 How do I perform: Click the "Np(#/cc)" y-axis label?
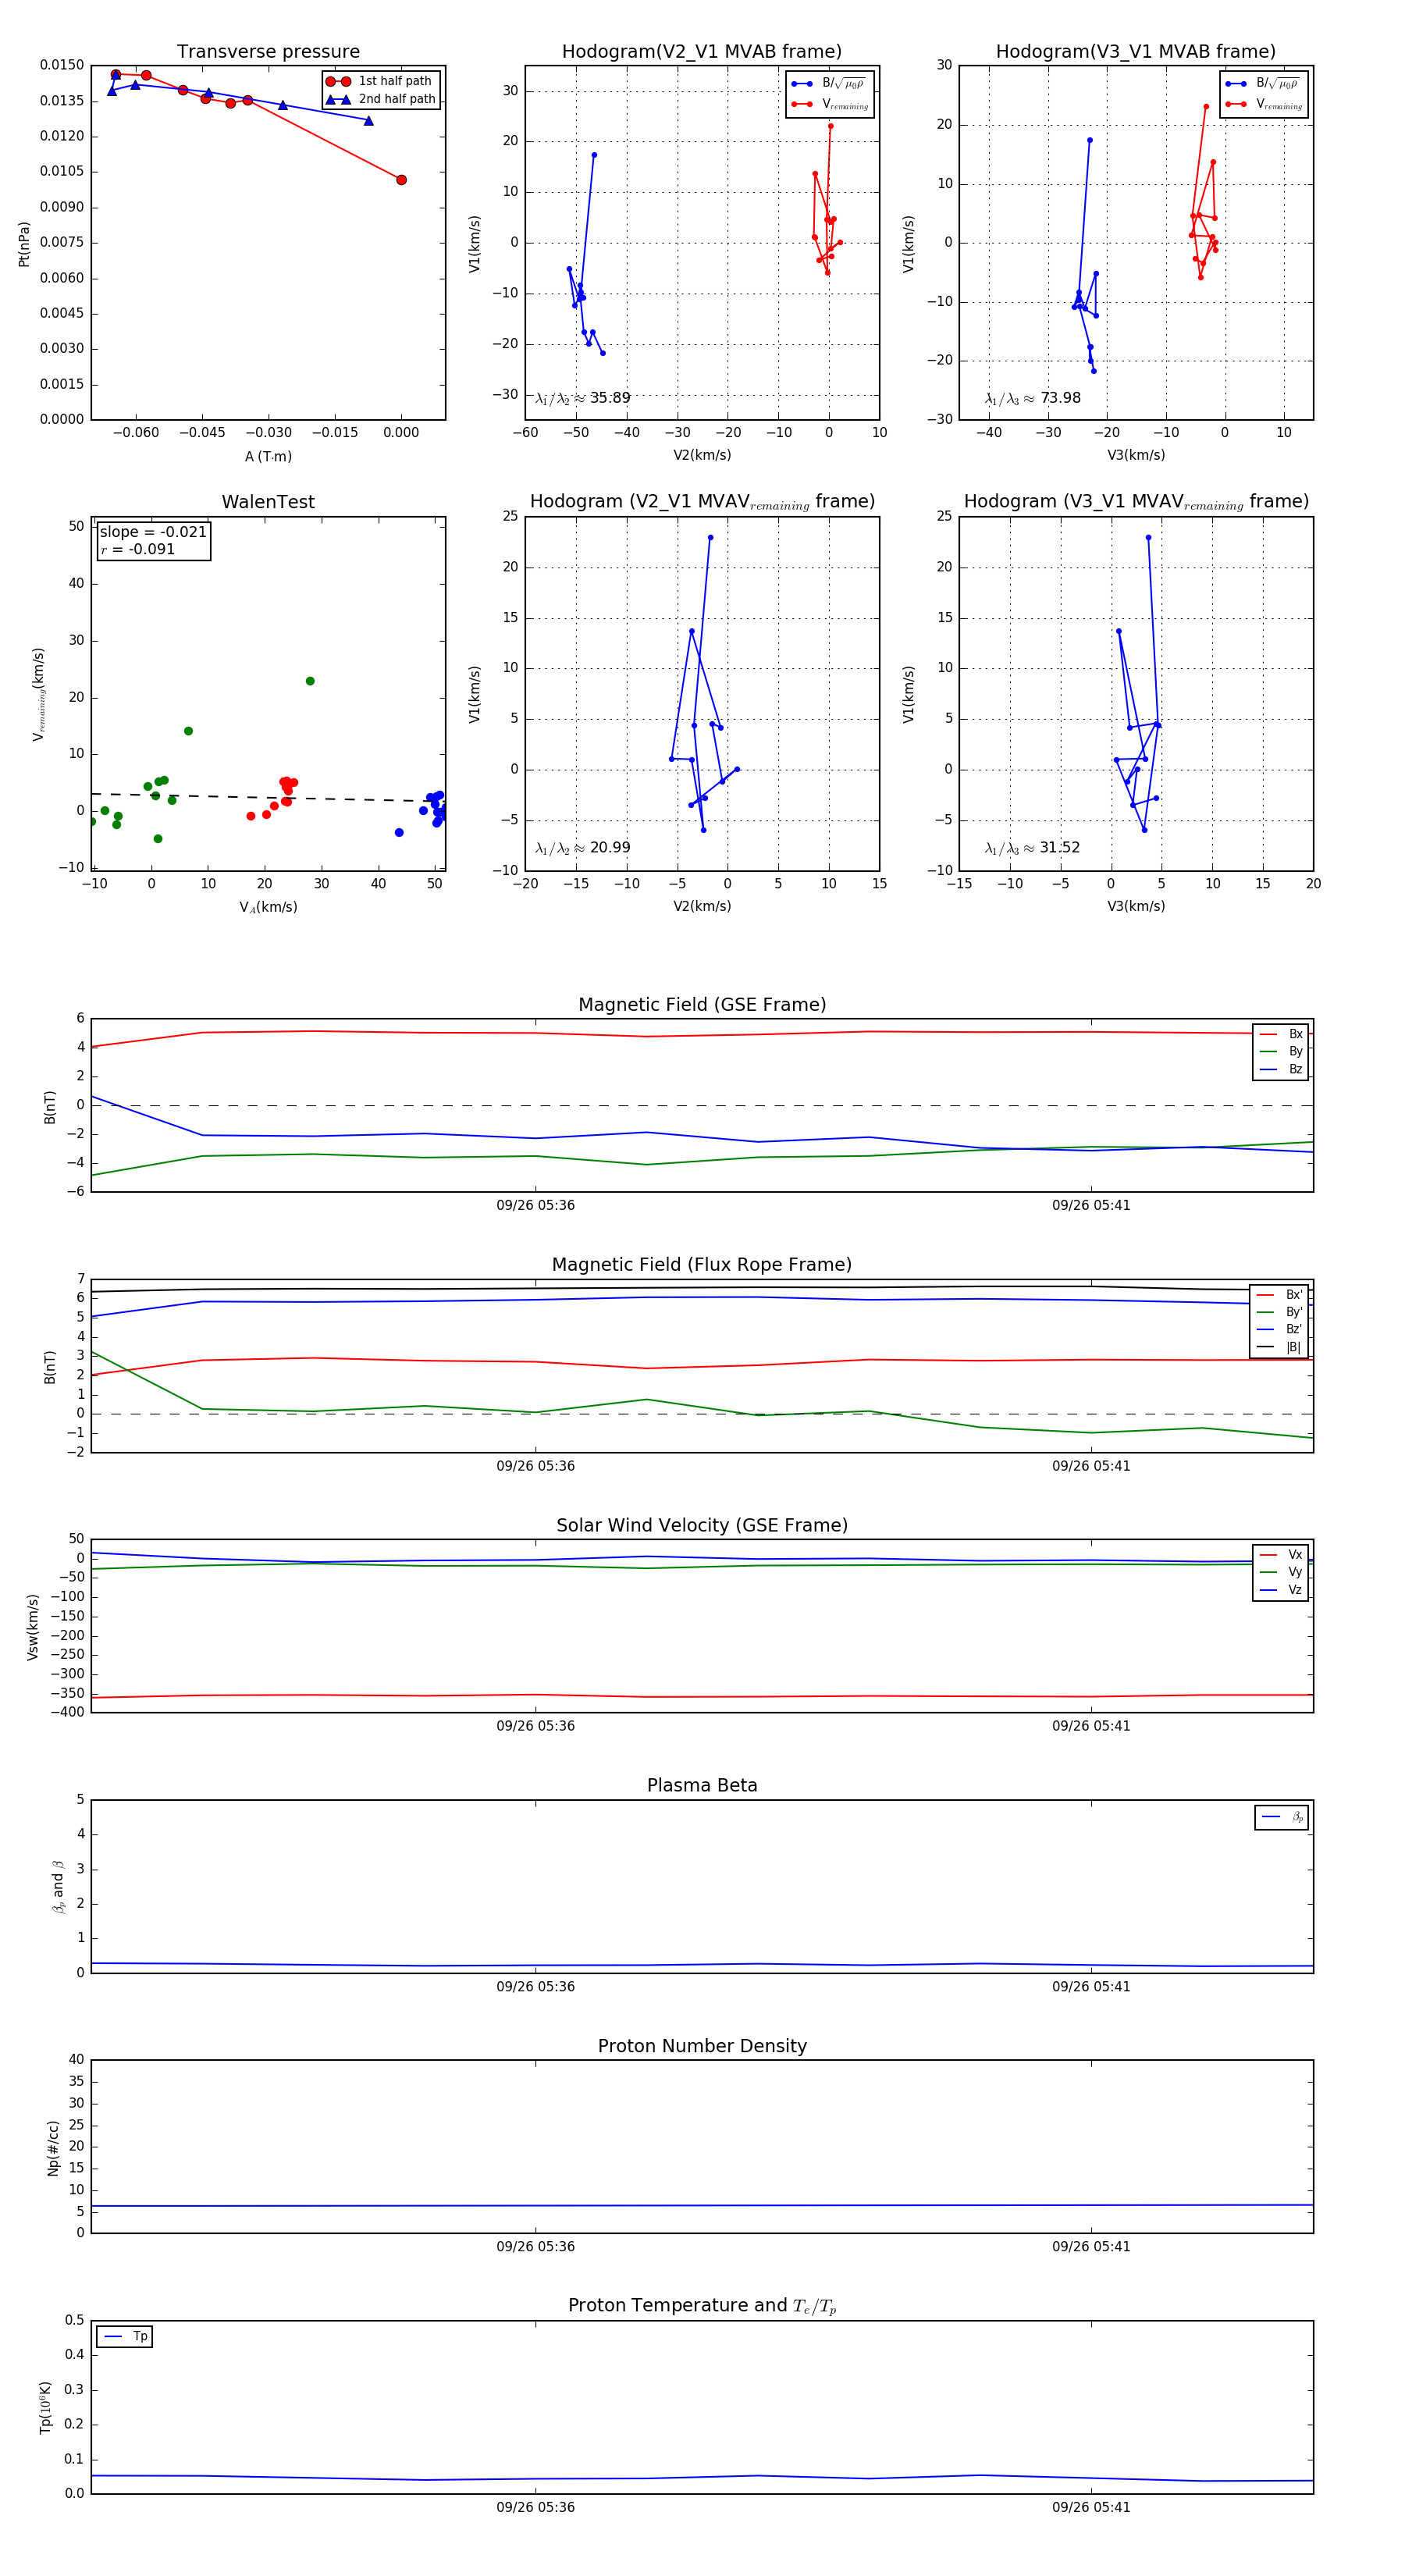53,2148
